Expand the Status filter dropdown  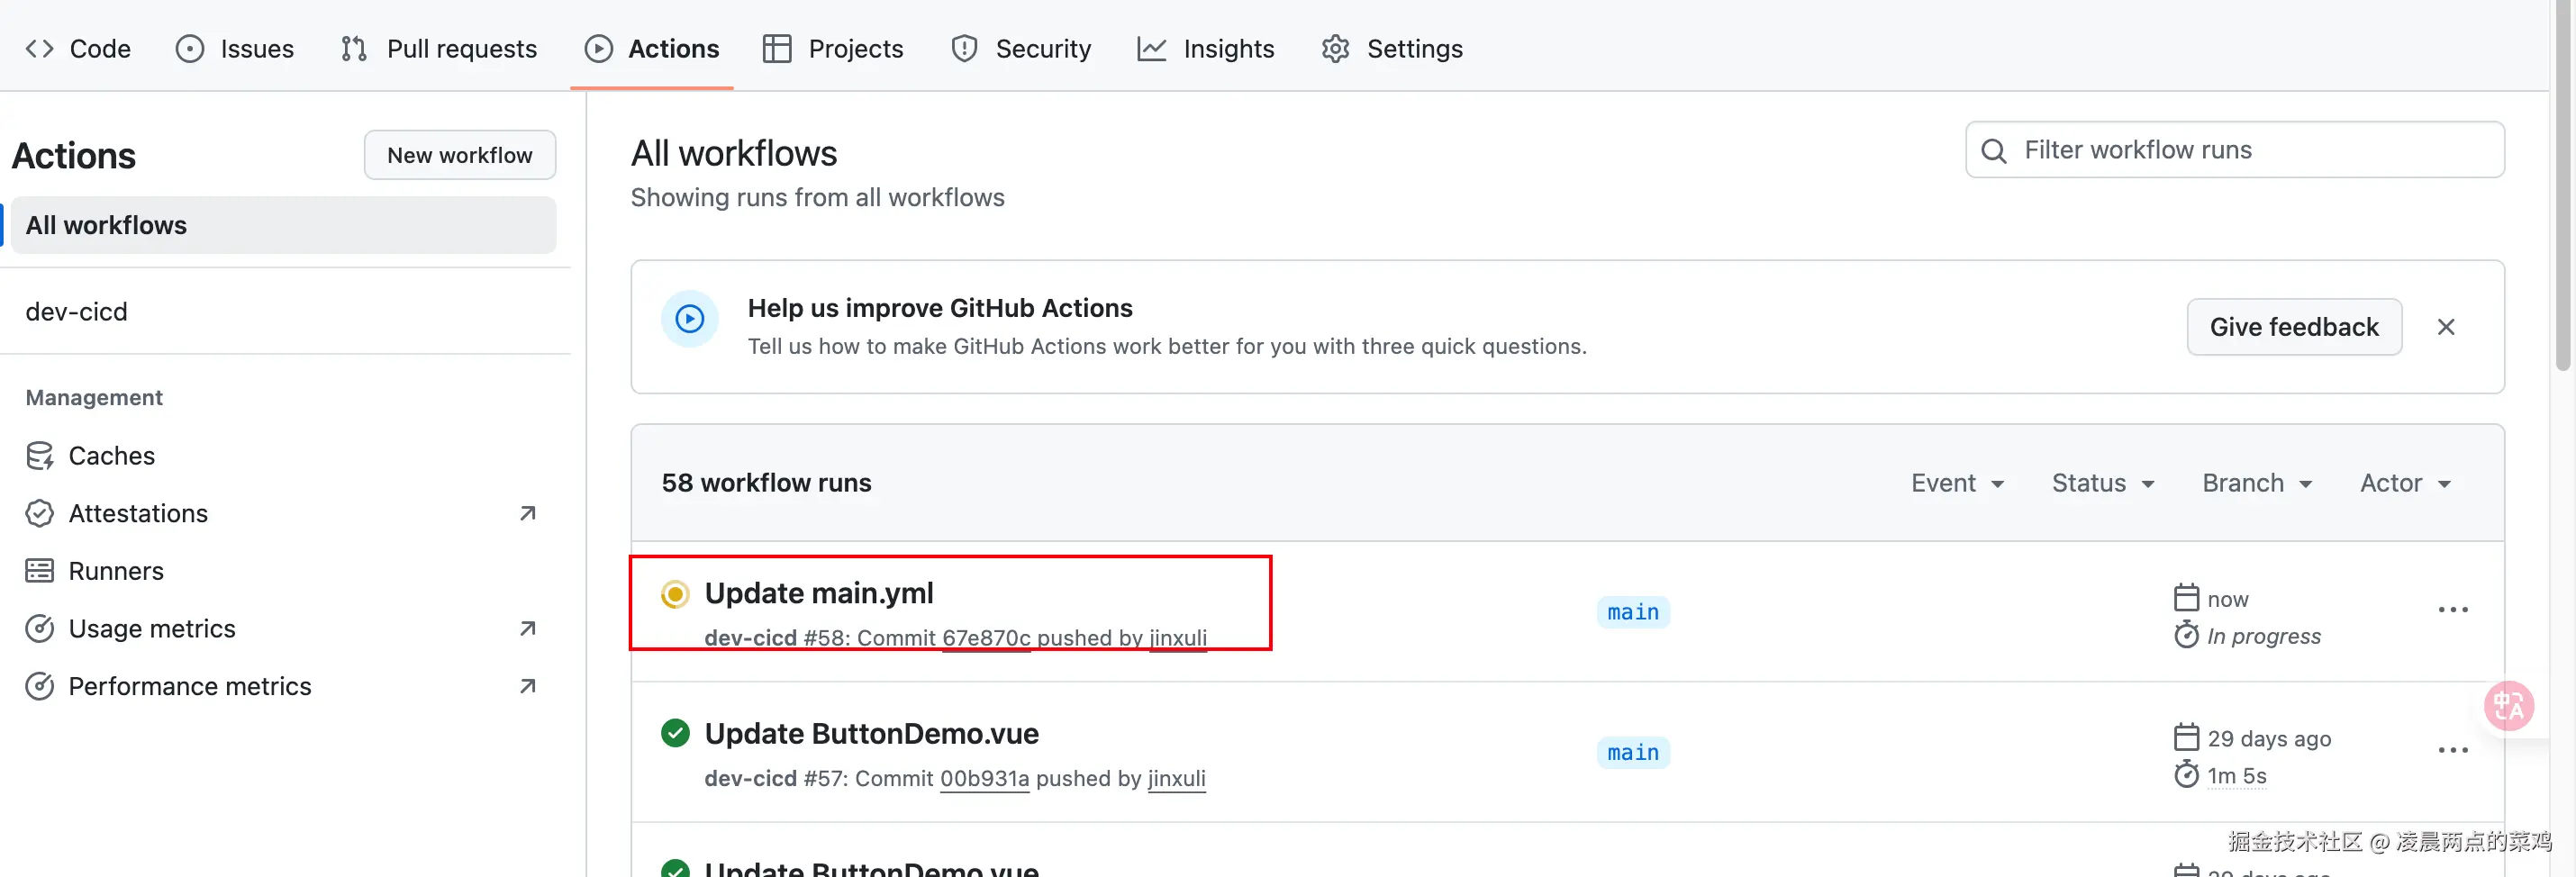(2102, 483)
